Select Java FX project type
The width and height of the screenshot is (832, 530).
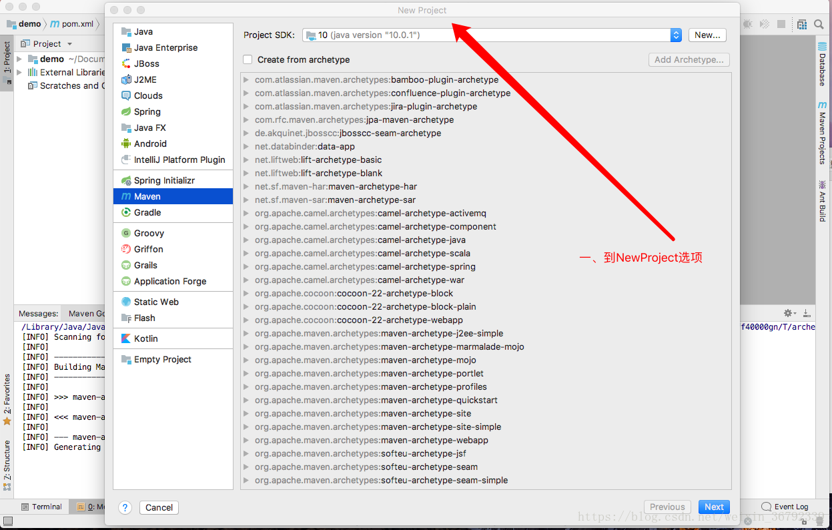pos(173,127)
